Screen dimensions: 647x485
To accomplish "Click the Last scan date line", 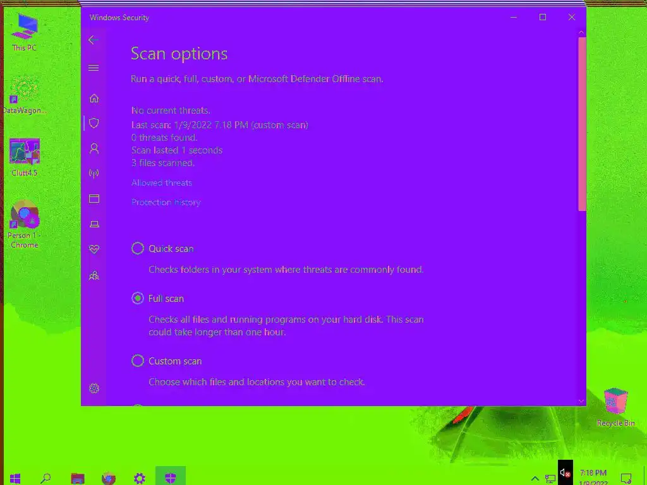I will tap(219, 125).
